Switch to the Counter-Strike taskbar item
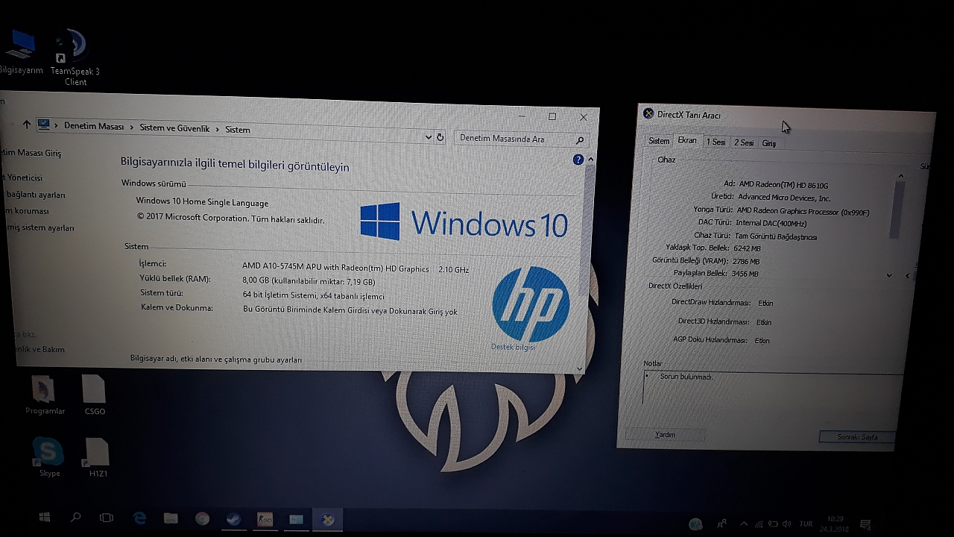 point(265,519)
